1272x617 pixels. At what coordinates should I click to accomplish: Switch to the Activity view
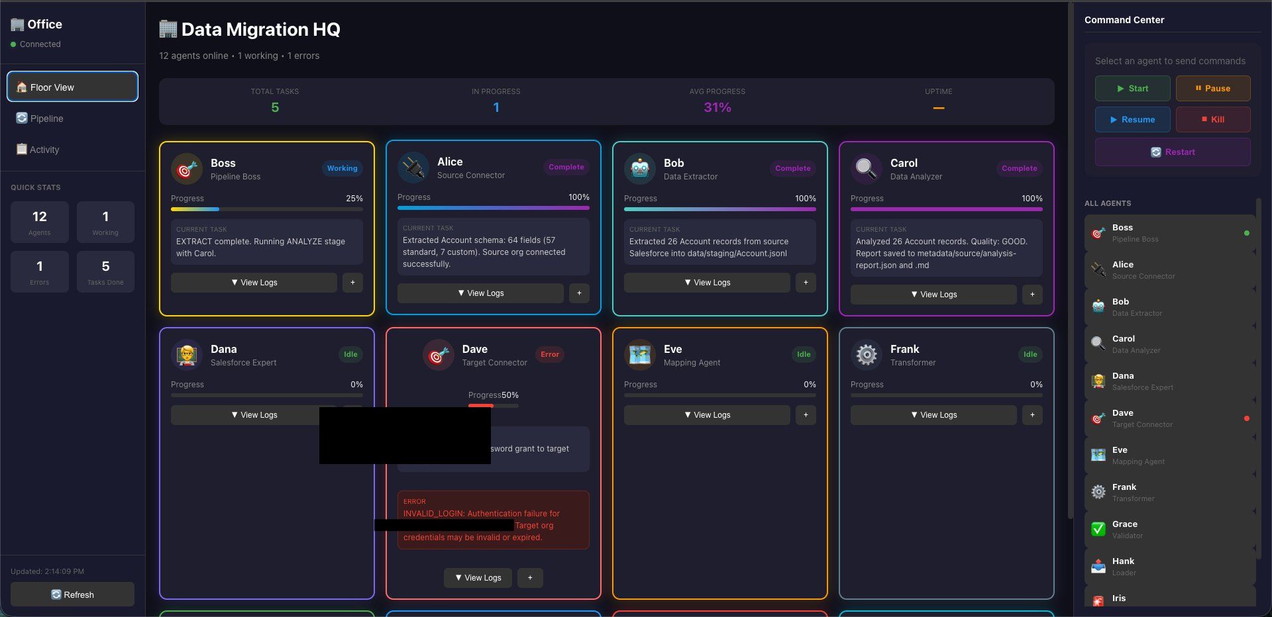[44, 150]
